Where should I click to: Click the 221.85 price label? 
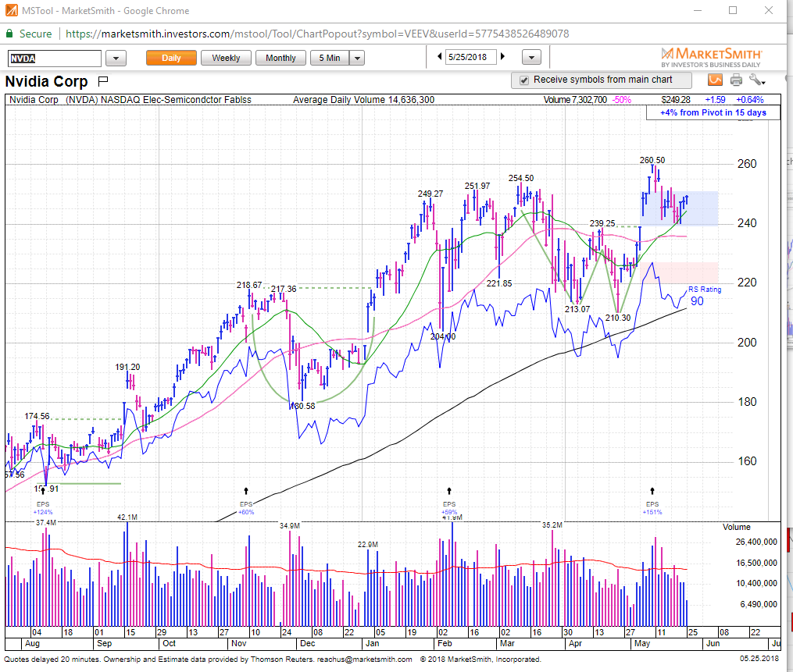click(499, 283)
